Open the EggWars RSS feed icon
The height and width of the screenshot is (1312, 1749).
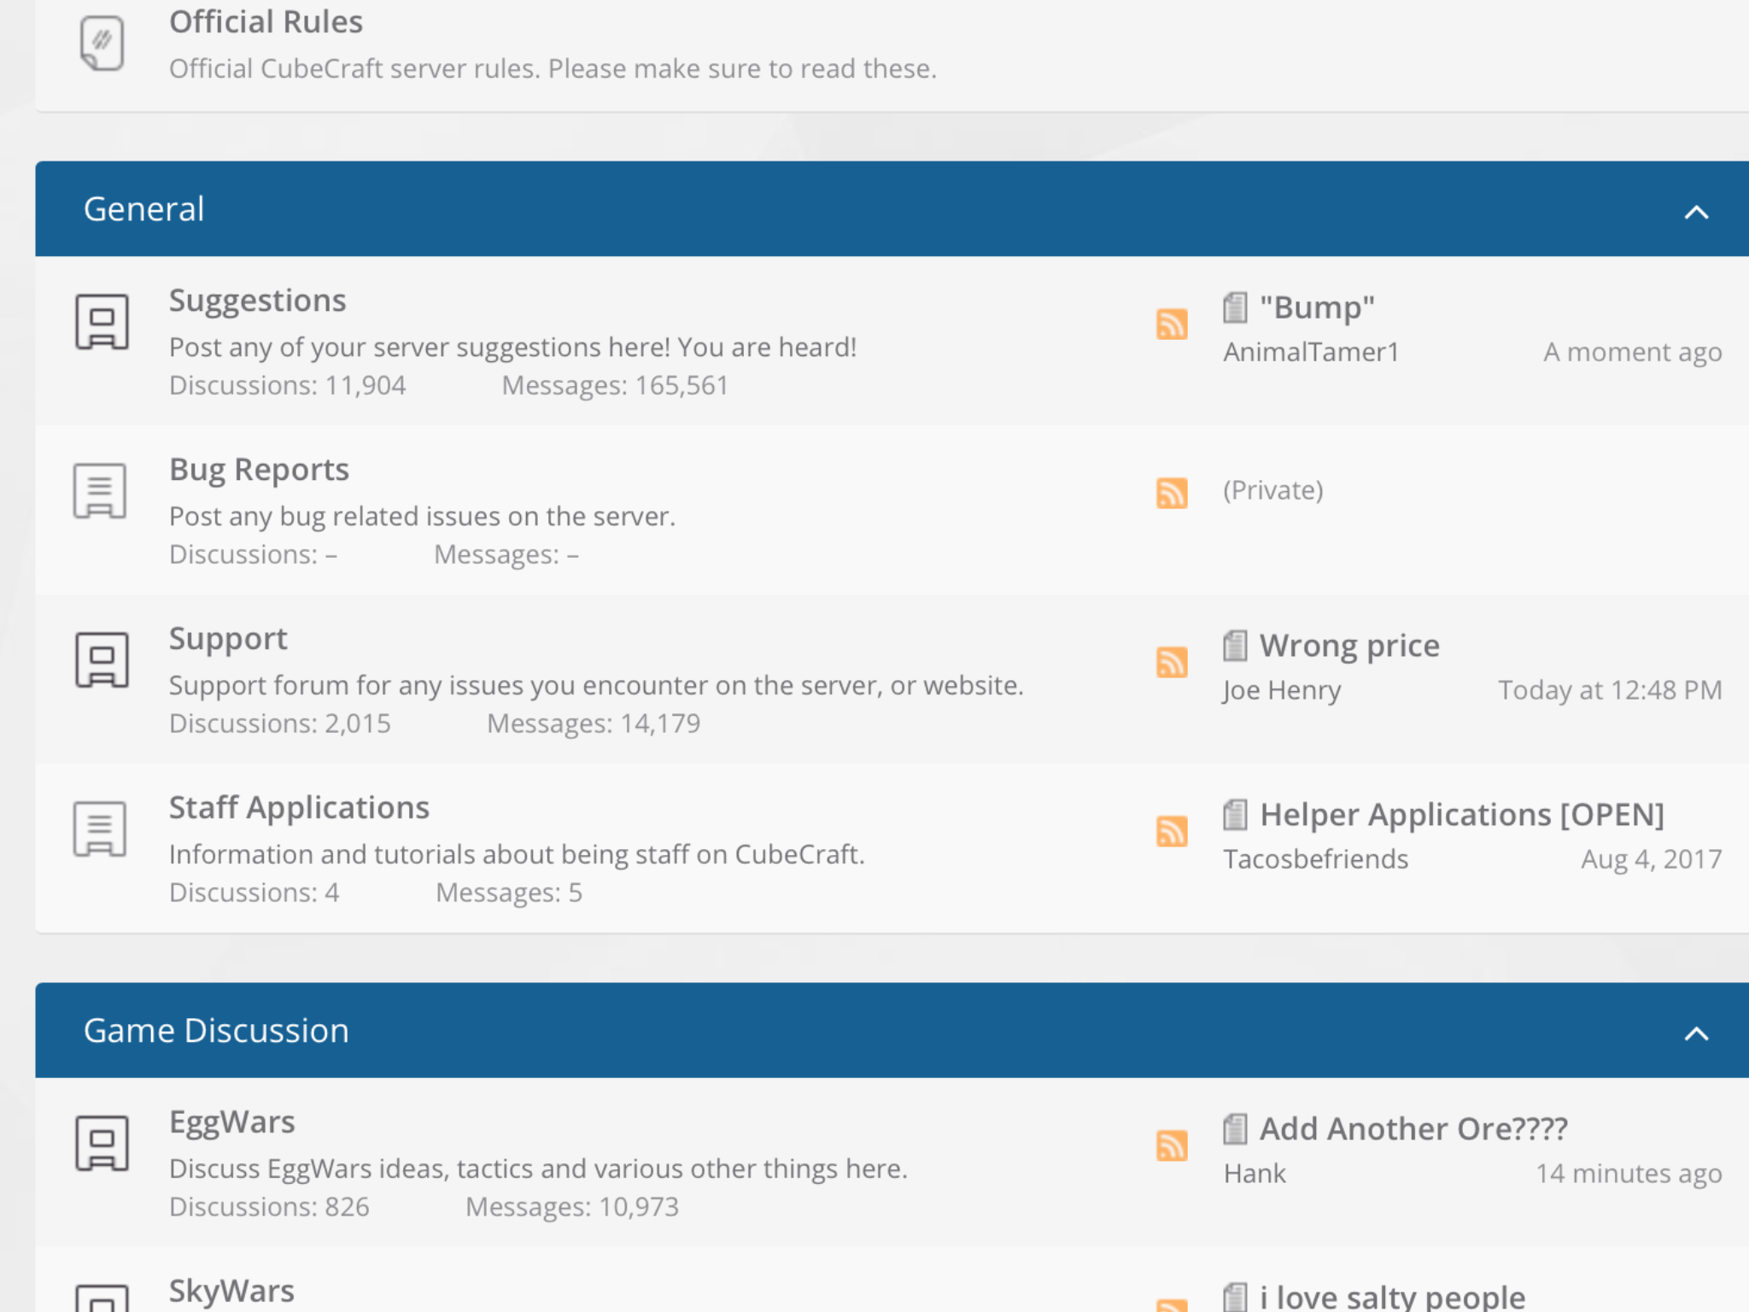1172,1145
